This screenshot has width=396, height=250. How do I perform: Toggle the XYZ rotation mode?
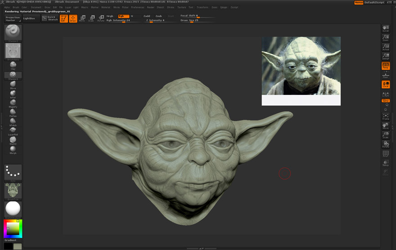(386, 100)
